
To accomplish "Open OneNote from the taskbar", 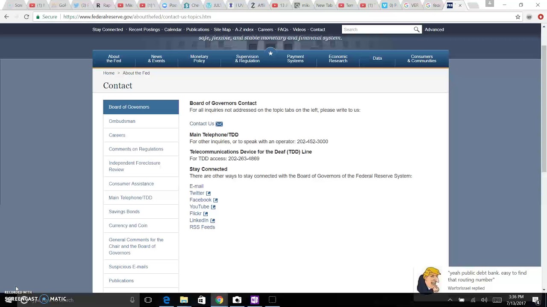I will 254,300.
